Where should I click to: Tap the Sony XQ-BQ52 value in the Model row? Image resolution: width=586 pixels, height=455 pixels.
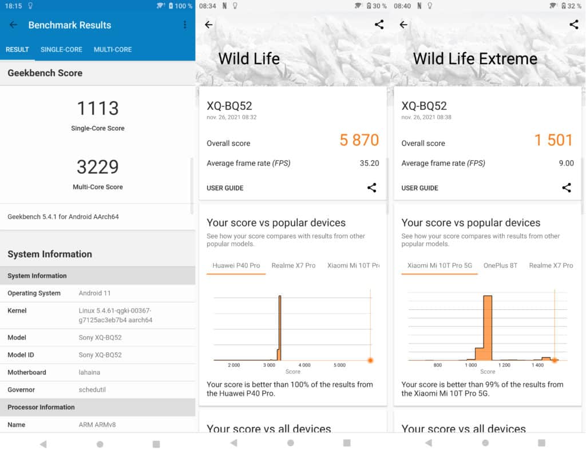[x=100, y=337]
